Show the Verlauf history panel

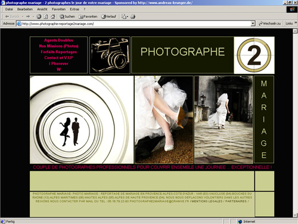[108, 17]
